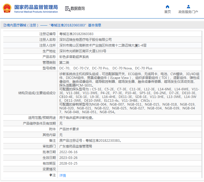Click the government services portal user icon

tap(188, 7)
